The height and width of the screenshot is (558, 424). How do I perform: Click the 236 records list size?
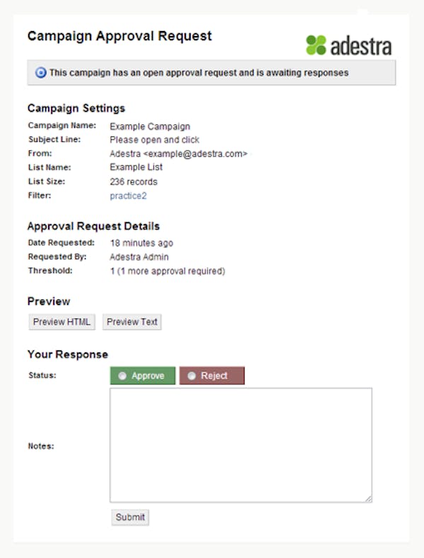click(134, 182)
